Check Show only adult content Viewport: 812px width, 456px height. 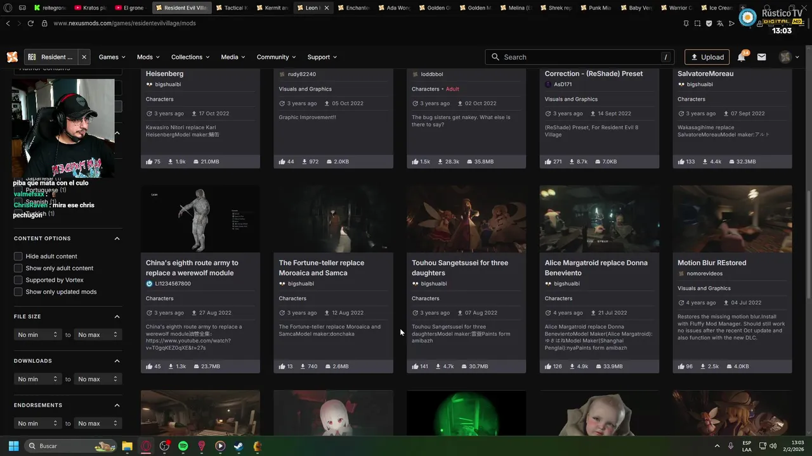pyautogui.click(x=18, y=268)
